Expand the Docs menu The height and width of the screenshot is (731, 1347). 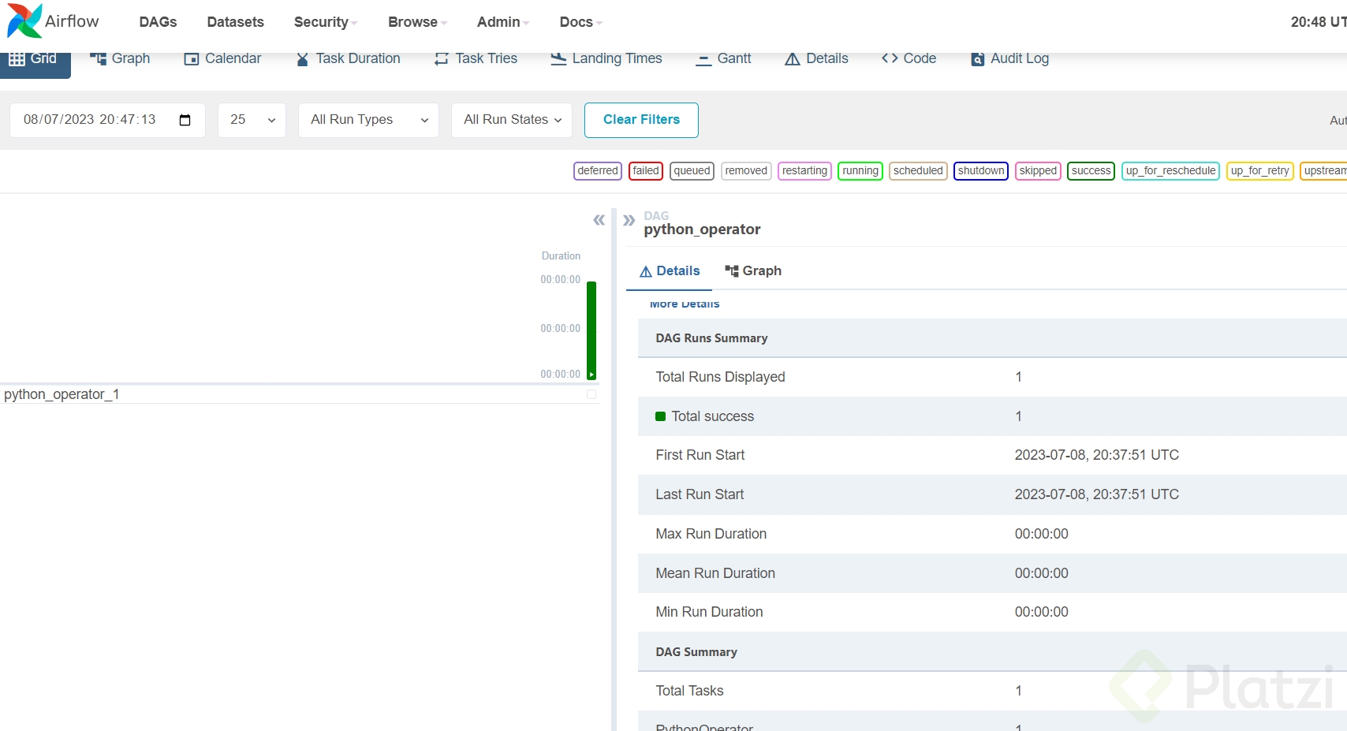pos(580,22)
